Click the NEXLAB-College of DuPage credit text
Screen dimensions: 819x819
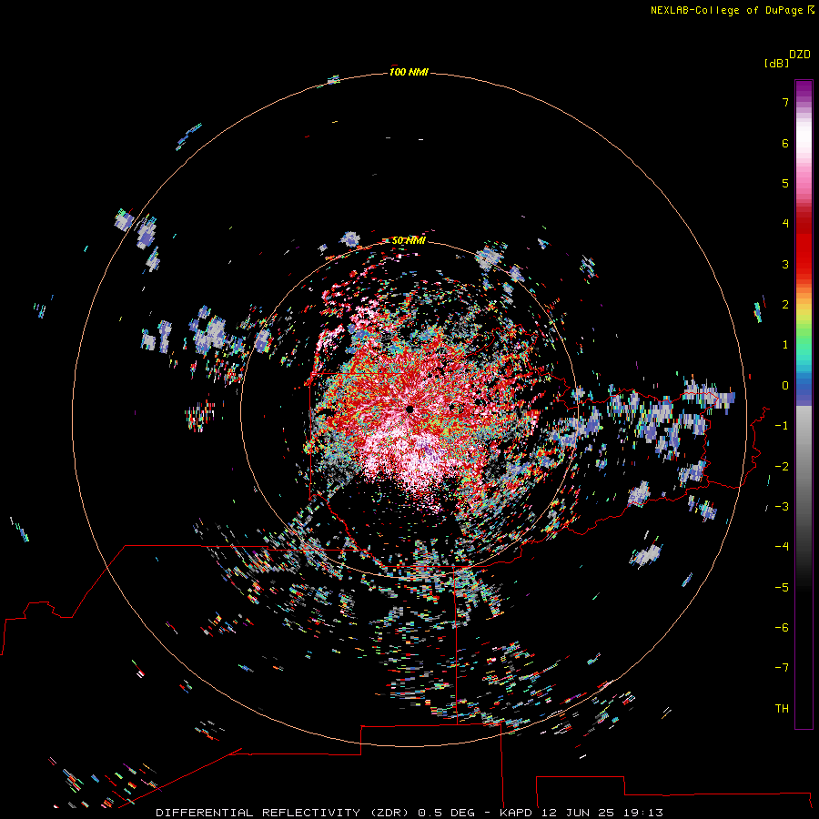click(726, 10)
